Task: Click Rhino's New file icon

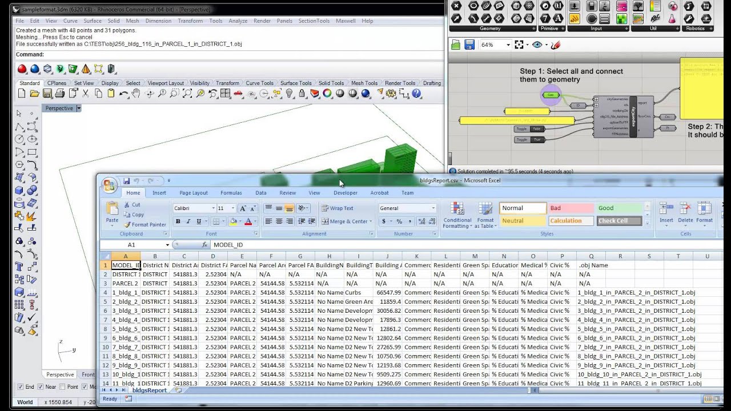Action: (x=22, y=94)
